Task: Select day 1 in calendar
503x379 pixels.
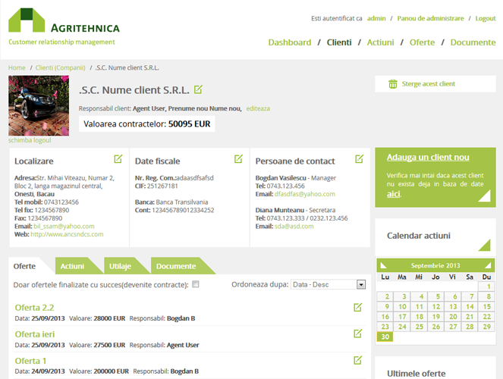Action: tap(486, 287)
